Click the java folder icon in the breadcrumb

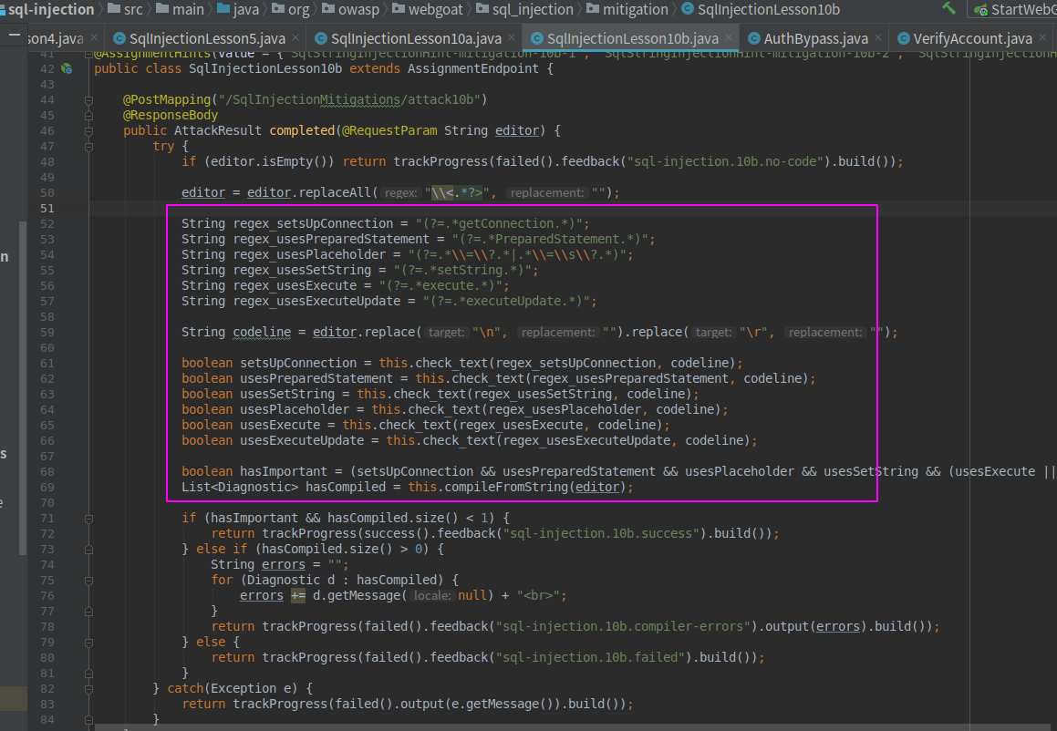(223, 9)
